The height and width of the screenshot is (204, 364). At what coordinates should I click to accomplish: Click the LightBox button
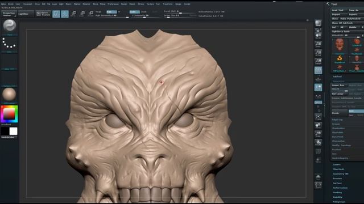click(26, 14)
